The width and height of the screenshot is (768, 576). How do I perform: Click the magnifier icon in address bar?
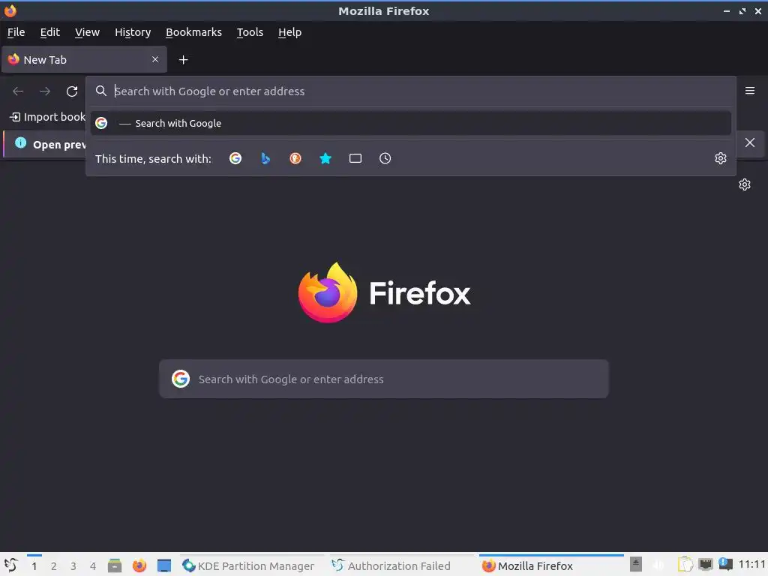click(101, 91)
